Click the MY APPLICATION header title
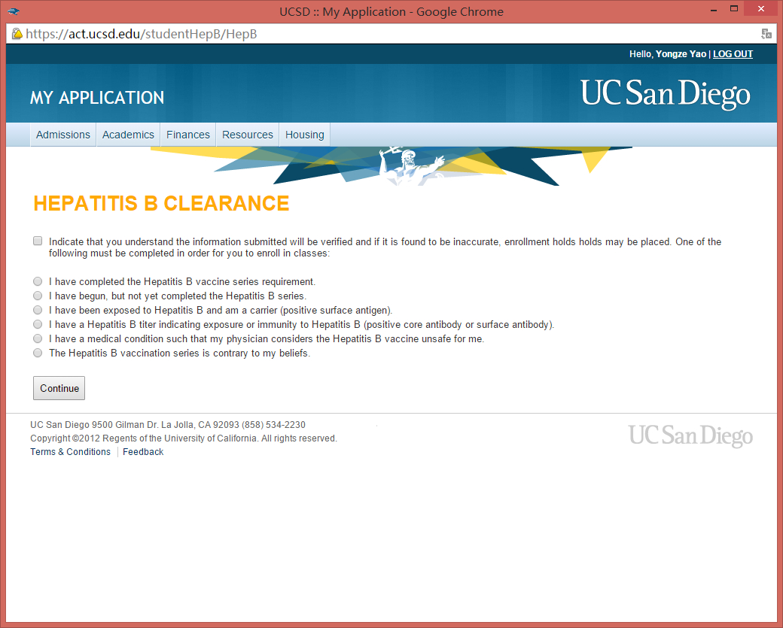 [x=97, y=97]
